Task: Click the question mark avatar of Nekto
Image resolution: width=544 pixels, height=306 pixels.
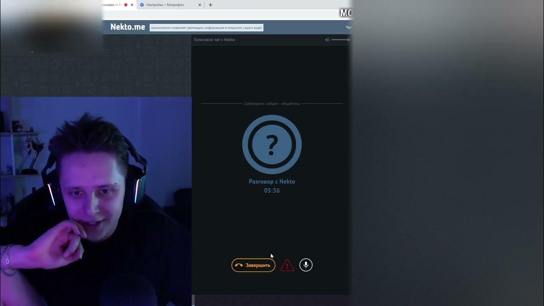Action: (272, 145)
